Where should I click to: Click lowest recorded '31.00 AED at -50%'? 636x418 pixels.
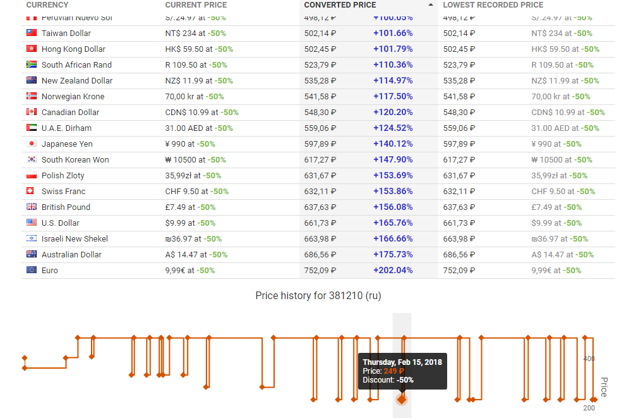[x=565, y=128]
